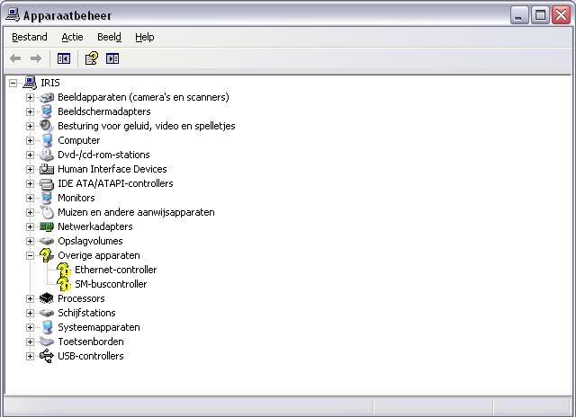The height and width of the screenshot is (417, 576).
Task: Click the yellow question mark icon for Overige apparaten
Action: click(47, 255)
